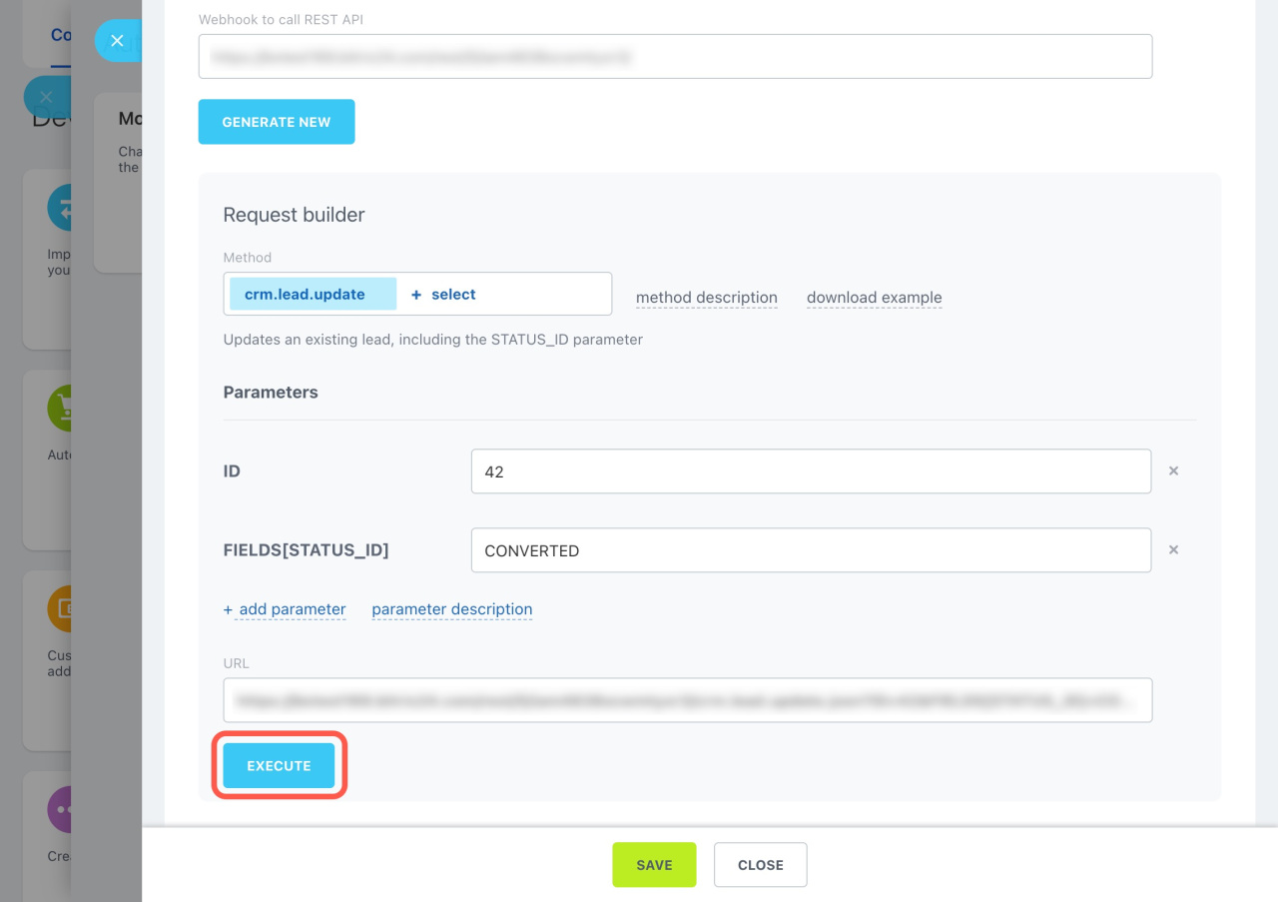Open the parameter description link
Viewport: 1278px width, 902px height.
click(x=451, y=609)
